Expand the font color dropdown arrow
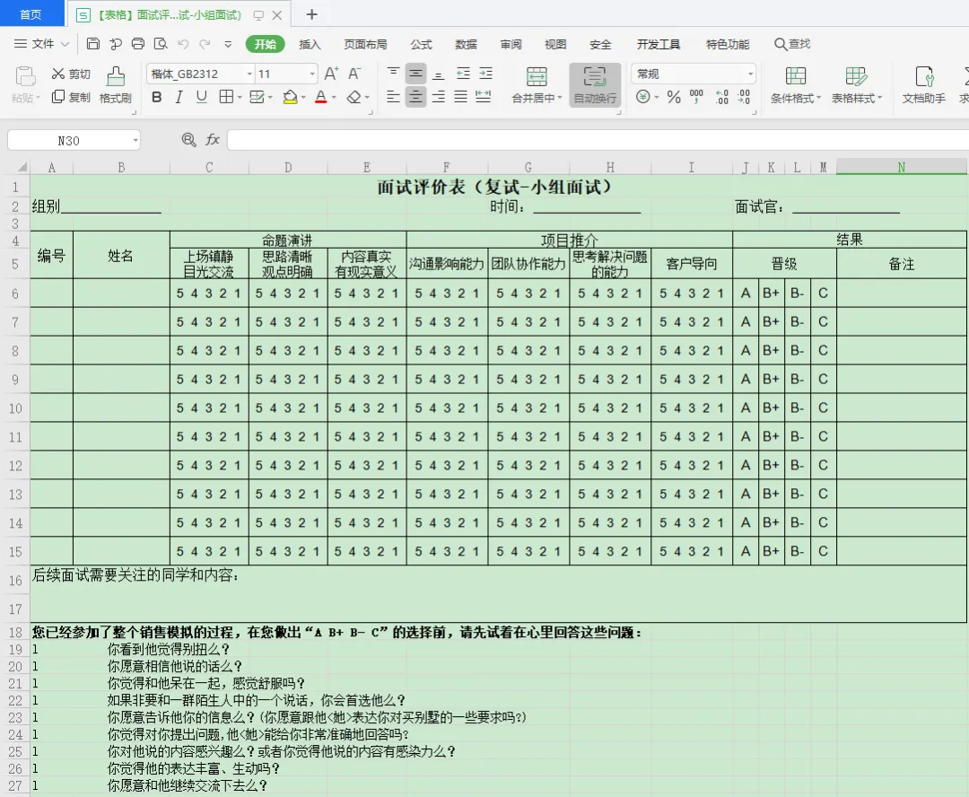Viewport: 969px width, 797px height. click(335, 98)
